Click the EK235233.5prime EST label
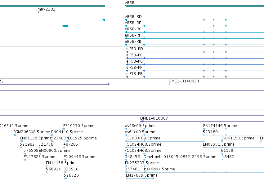The width and height of the screenshot is (264, 180). click(x=142, y=163)
